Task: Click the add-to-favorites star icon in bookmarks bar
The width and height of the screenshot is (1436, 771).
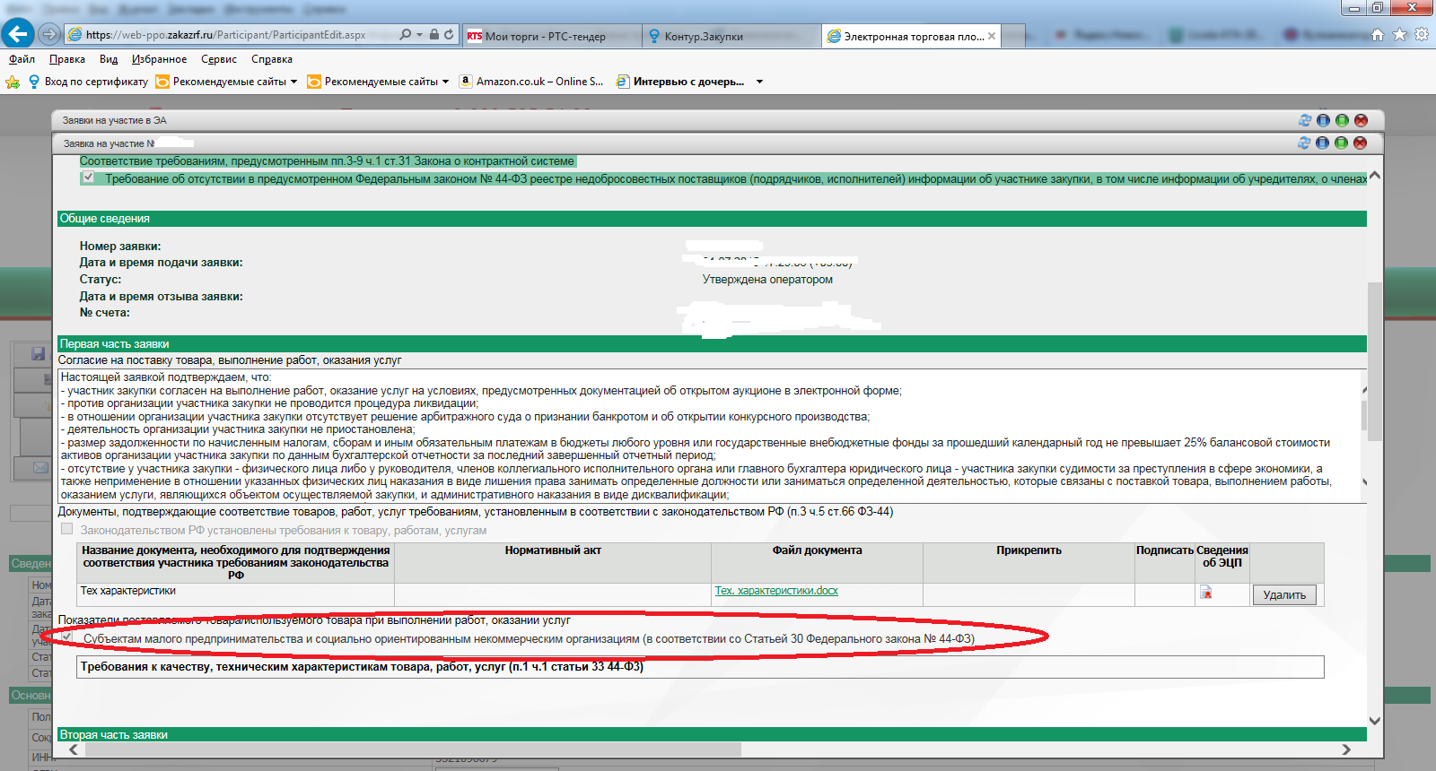Action: point(13,82)
